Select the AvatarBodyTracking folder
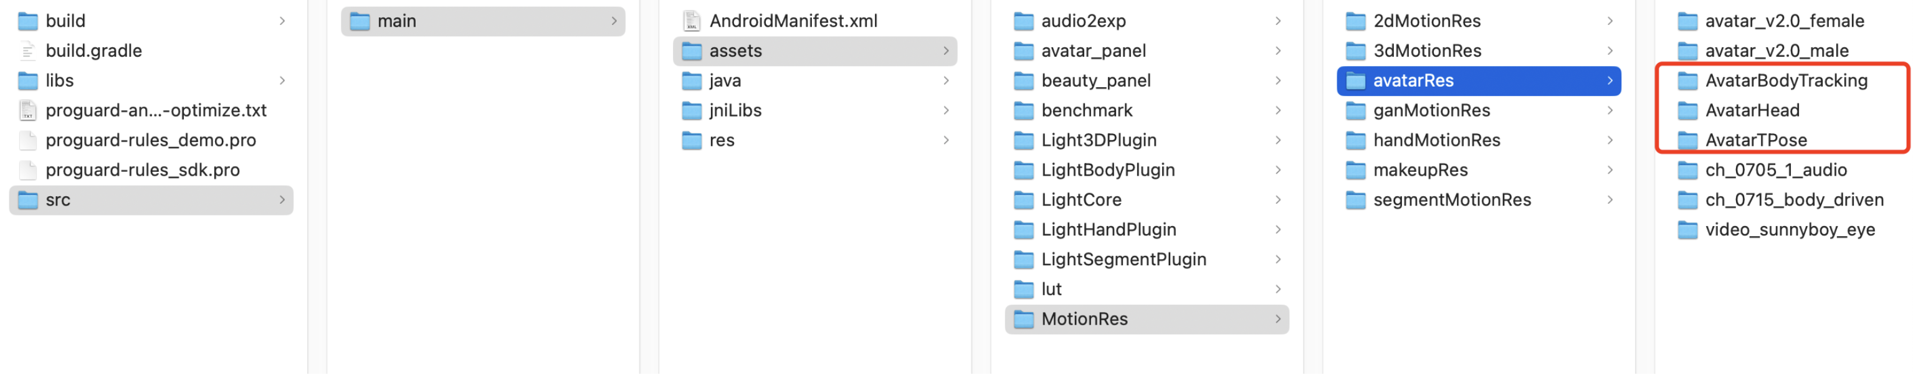This screenshot has height=375, width=1913. (x=1785, y=80)
